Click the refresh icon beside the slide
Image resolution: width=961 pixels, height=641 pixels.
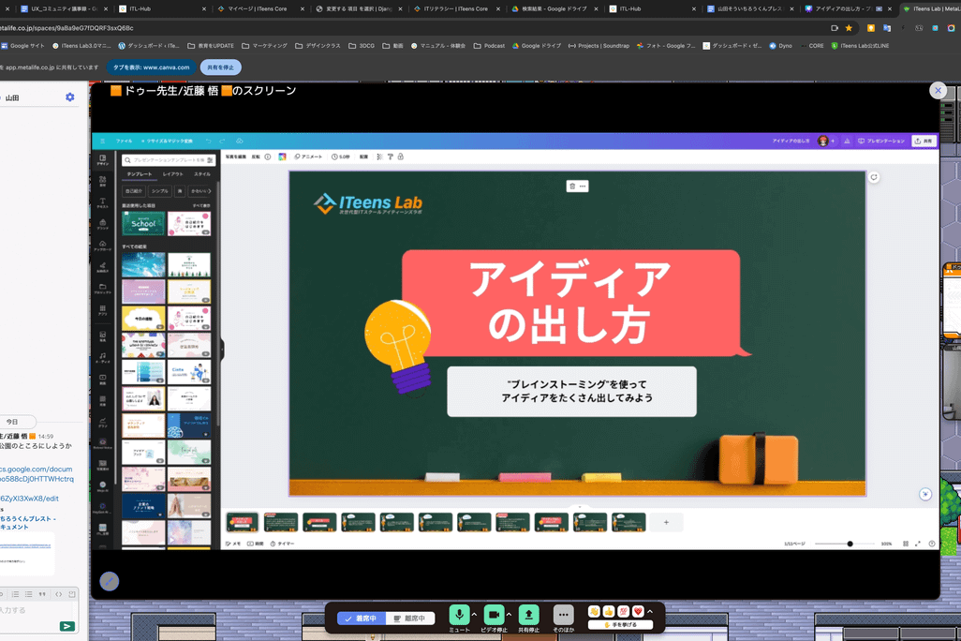coord(874,177)
